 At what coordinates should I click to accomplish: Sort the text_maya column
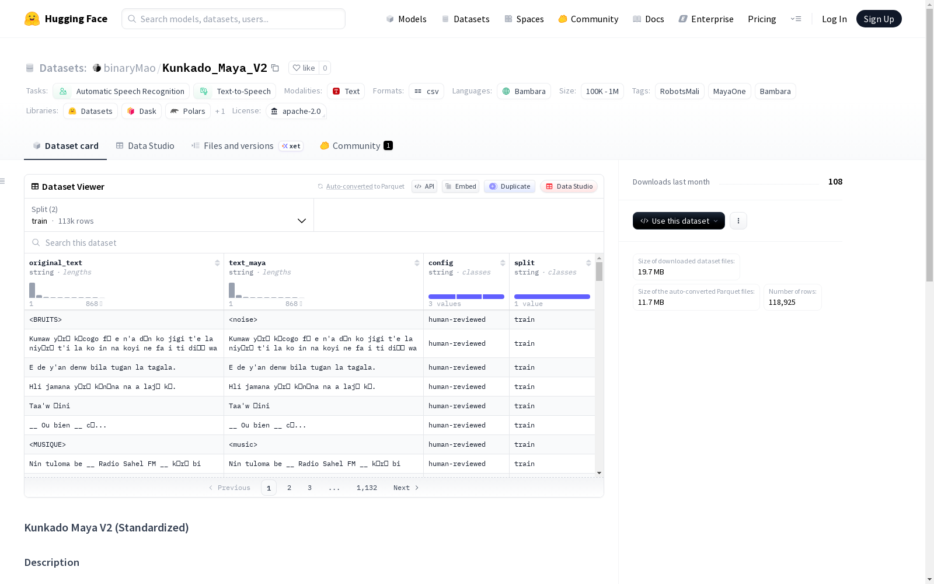[x=417, y=263]
